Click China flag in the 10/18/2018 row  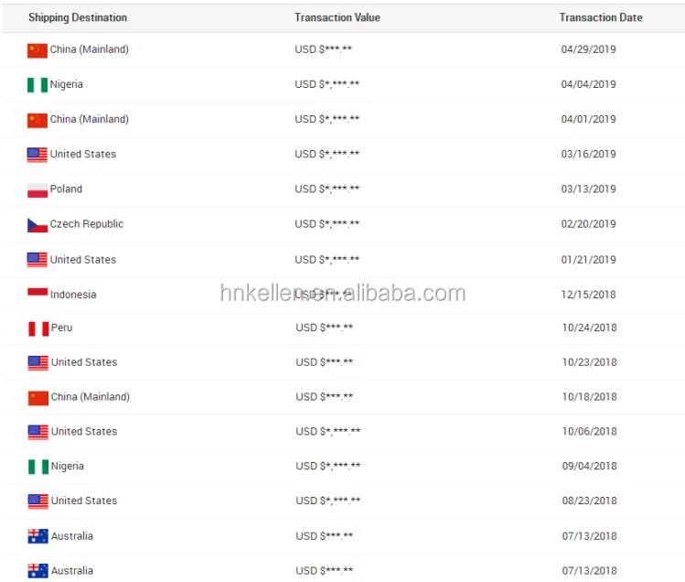tap(38, 398)
